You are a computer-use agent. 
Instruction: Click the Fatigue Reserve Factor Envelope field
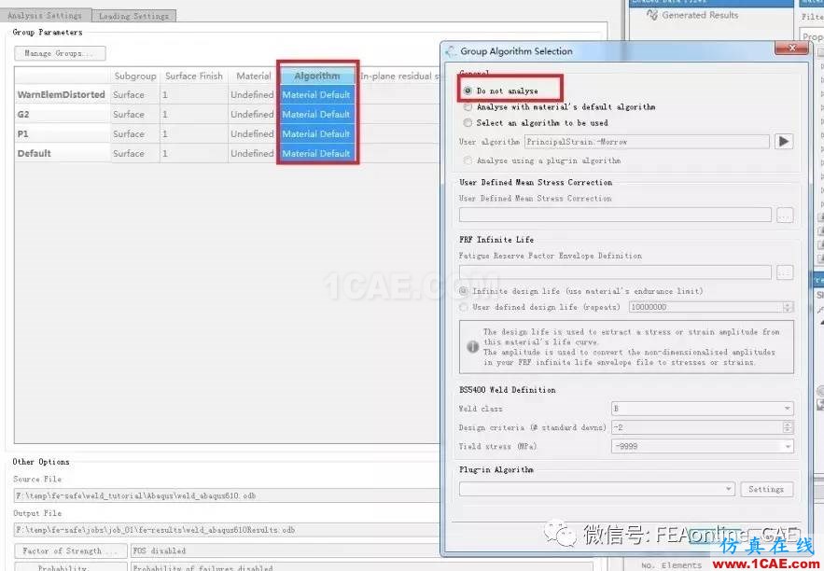click(x=615, y=272)
